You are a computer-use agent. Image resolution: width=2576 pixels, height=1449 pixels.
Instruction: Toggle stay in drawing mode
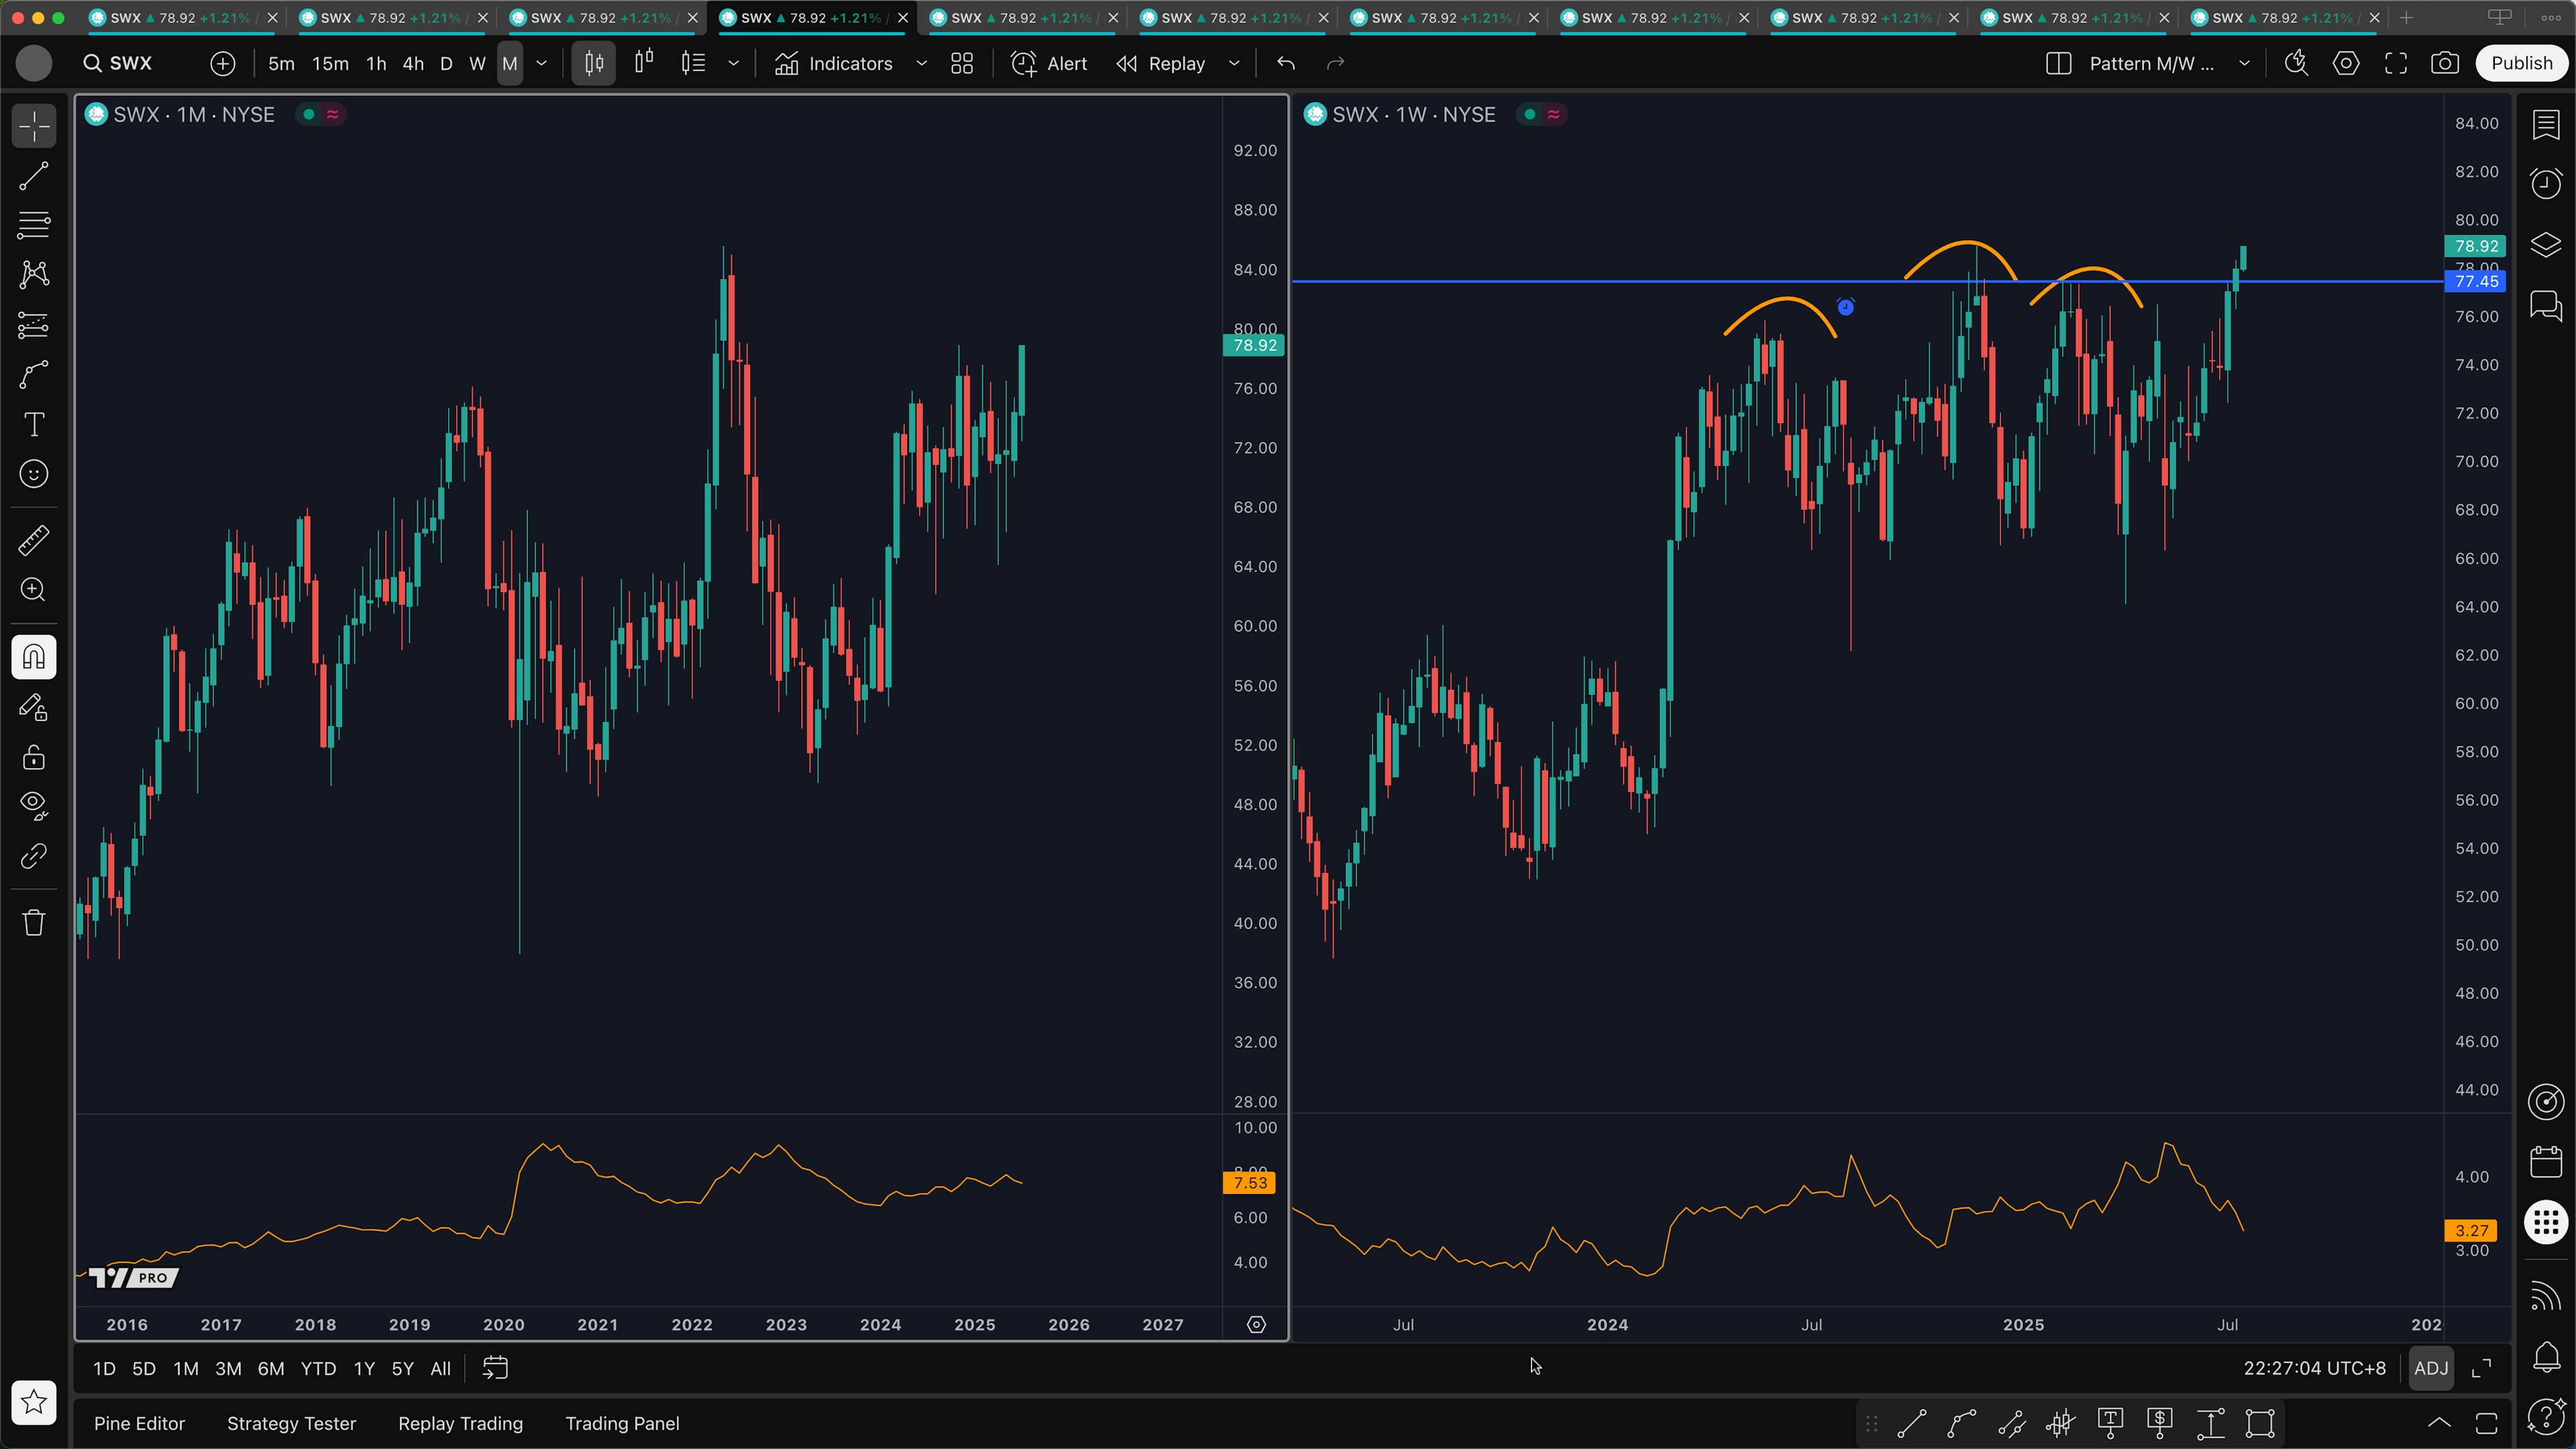[34, 708]
